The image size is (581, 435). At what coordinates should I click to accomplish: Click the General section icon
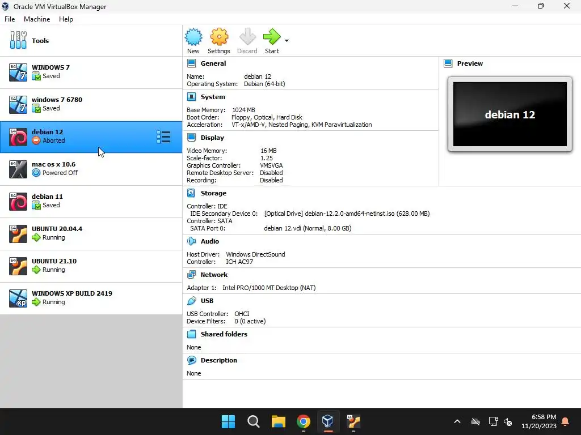[x=192, y=63]
